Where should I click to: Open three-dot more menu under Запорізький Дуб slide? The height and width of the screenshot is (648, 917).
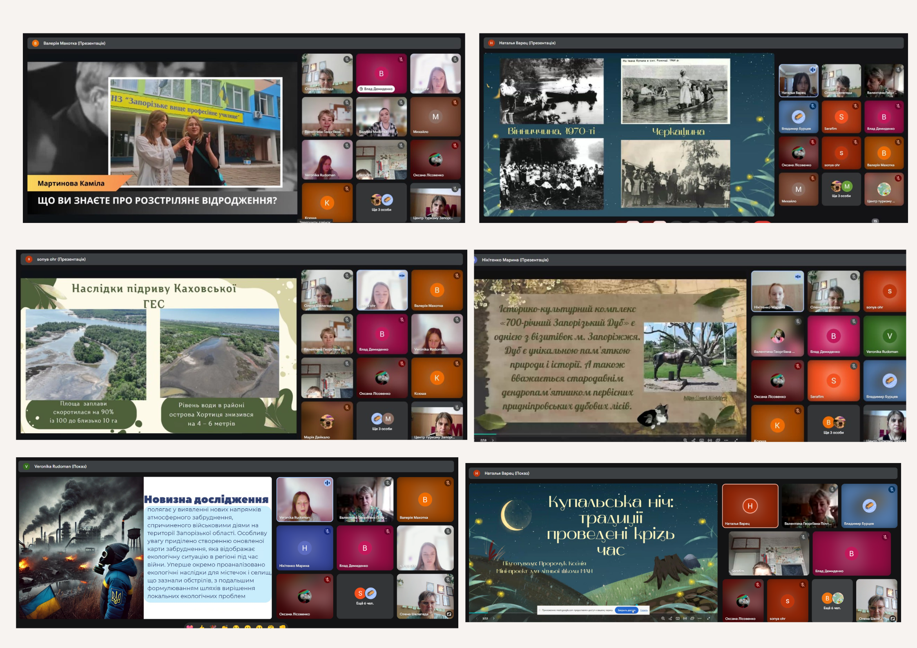726,440
